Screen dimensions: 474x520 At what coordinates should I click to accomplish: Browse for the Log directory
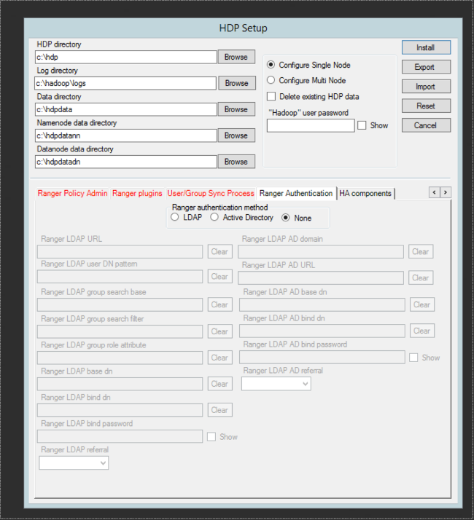pos(236,83)
